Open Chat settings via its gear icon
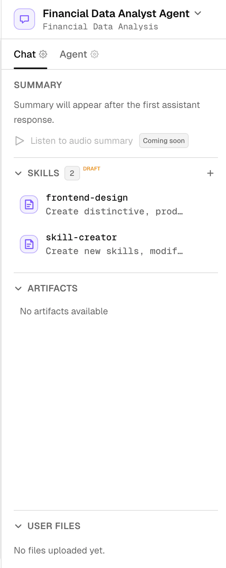Screen dimensions: 226x568 pyautogui.click(x=43, y=54)
